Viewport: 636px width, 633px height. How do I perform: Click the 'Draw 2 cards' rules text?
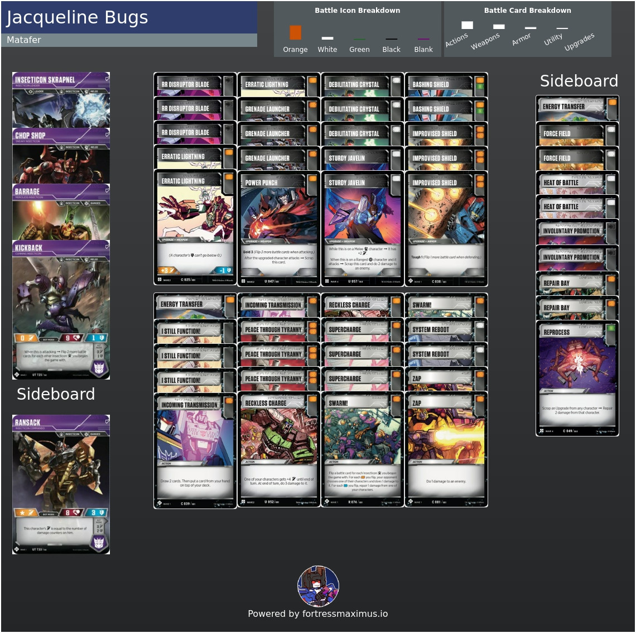pos(195,483)
